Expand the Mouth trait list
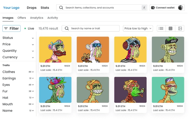Viewport: 190px width, 120px height. point(18,104)
